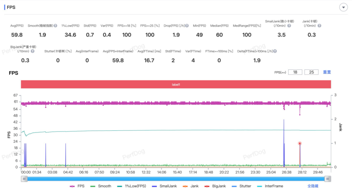The image size is (352, 190).
Task: Toggle SmallJank series in the legend
Action: [x=164, y=186]
